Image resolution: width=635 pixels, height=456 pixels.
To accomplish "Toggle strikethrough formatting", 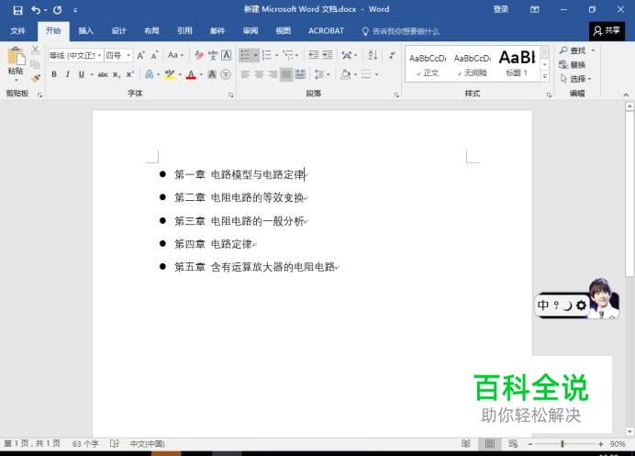I will [x=103, y=74].
